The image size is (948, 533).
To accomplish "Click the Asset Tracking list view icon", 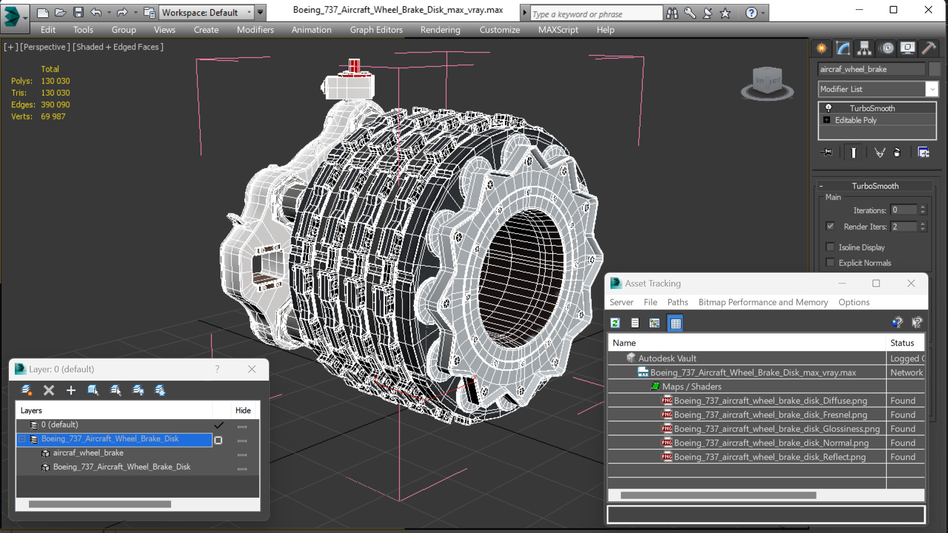I will (x=635, y=323).
